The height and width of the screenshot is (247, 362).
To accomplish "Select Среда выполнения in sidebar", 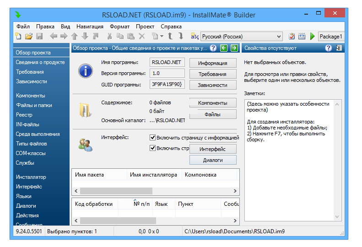I will (x=38, y=134).
